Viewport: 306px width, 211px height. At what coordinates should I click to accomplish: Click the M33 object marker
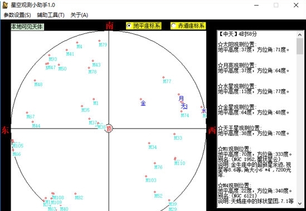(x=174, y=134)
